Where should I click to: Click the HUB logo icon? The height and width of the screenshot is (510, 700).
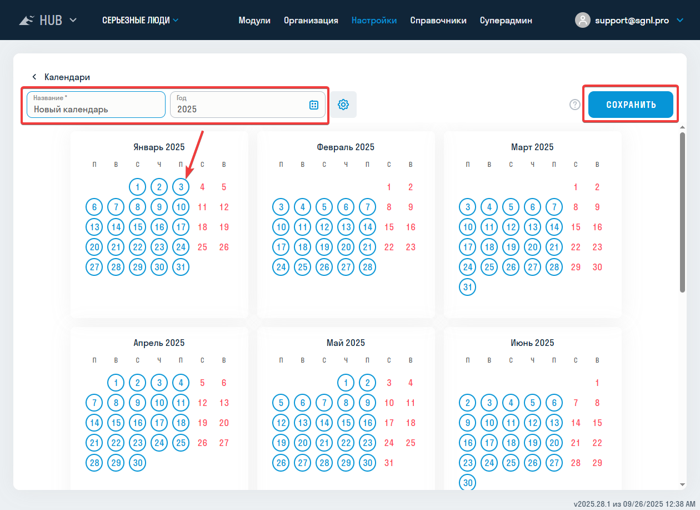tap(27, 21)
